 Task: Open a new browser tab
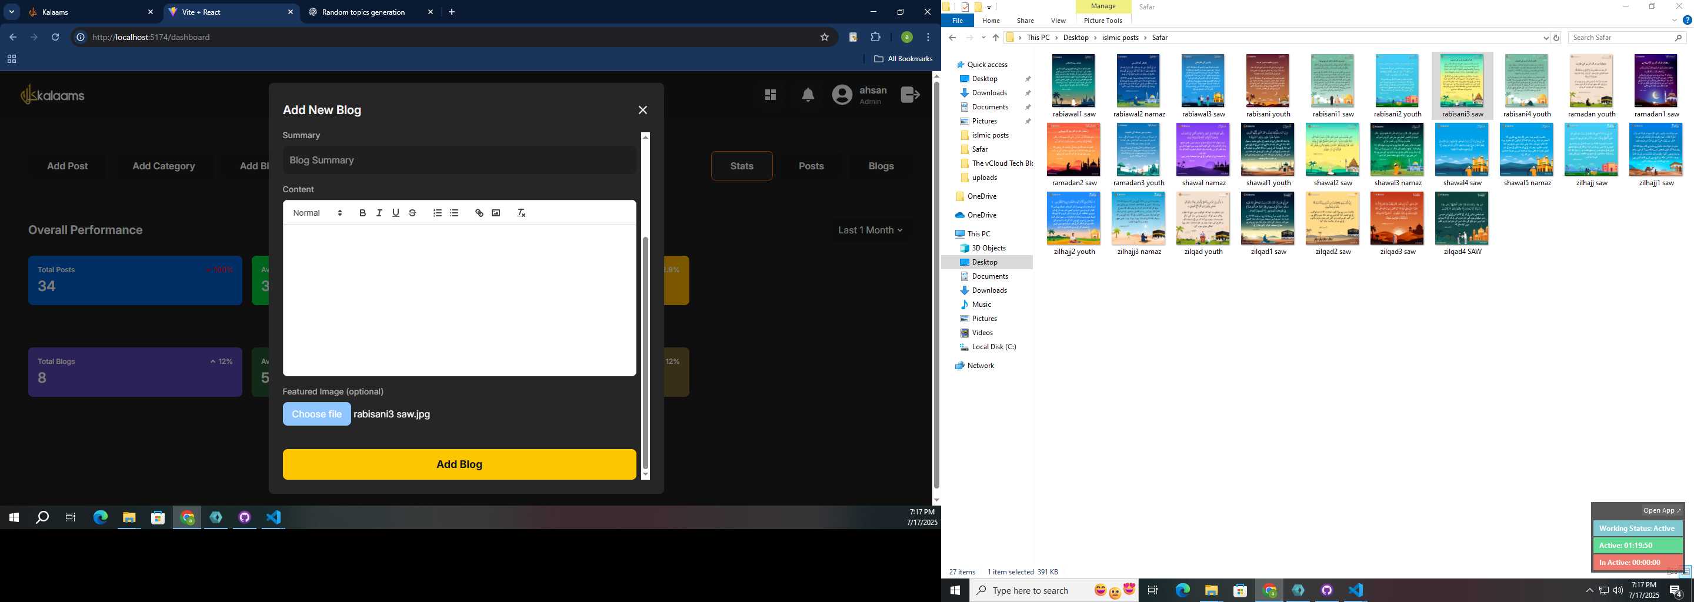(452, 12)
